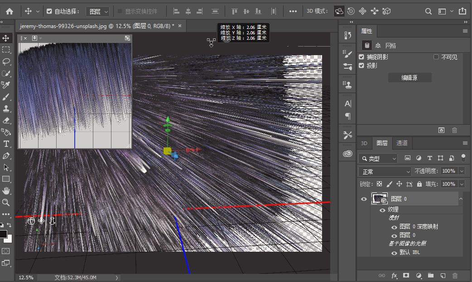Open the 图层 auto-select dropdown
The width and height of the screenshot is (472, 282).
click(98, 11)
